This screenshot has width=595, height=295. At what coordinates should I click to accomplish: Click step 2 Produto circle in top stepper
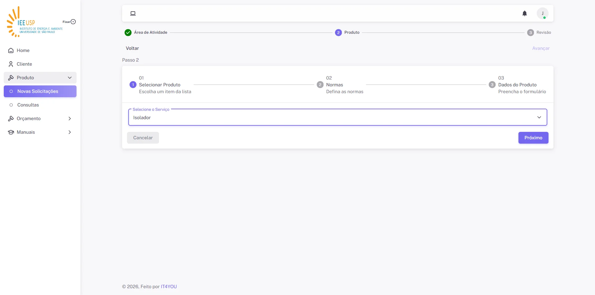(338, 33)
